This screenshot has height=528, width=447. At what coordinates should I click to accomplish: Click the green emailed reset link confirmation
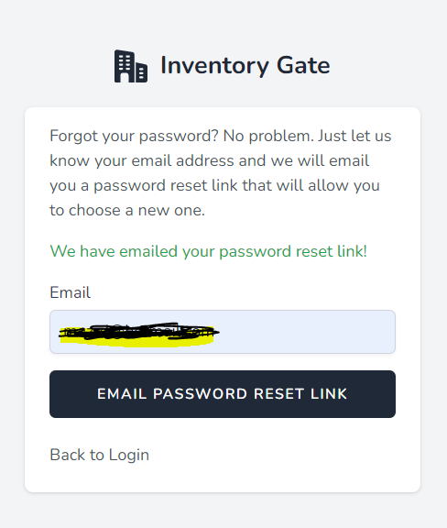pos(208,251)
